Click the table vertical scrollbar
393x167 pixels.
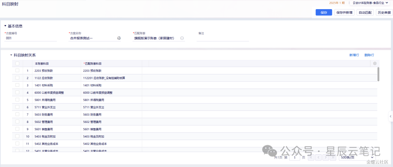pos(378,74)
